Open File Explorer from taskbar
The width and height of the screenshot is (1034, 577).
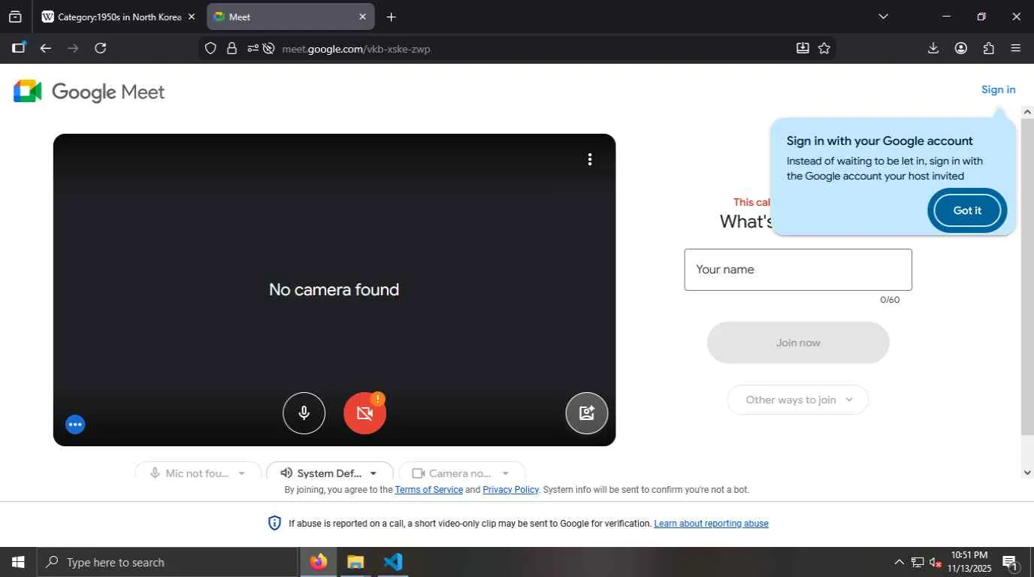[355, 562]
